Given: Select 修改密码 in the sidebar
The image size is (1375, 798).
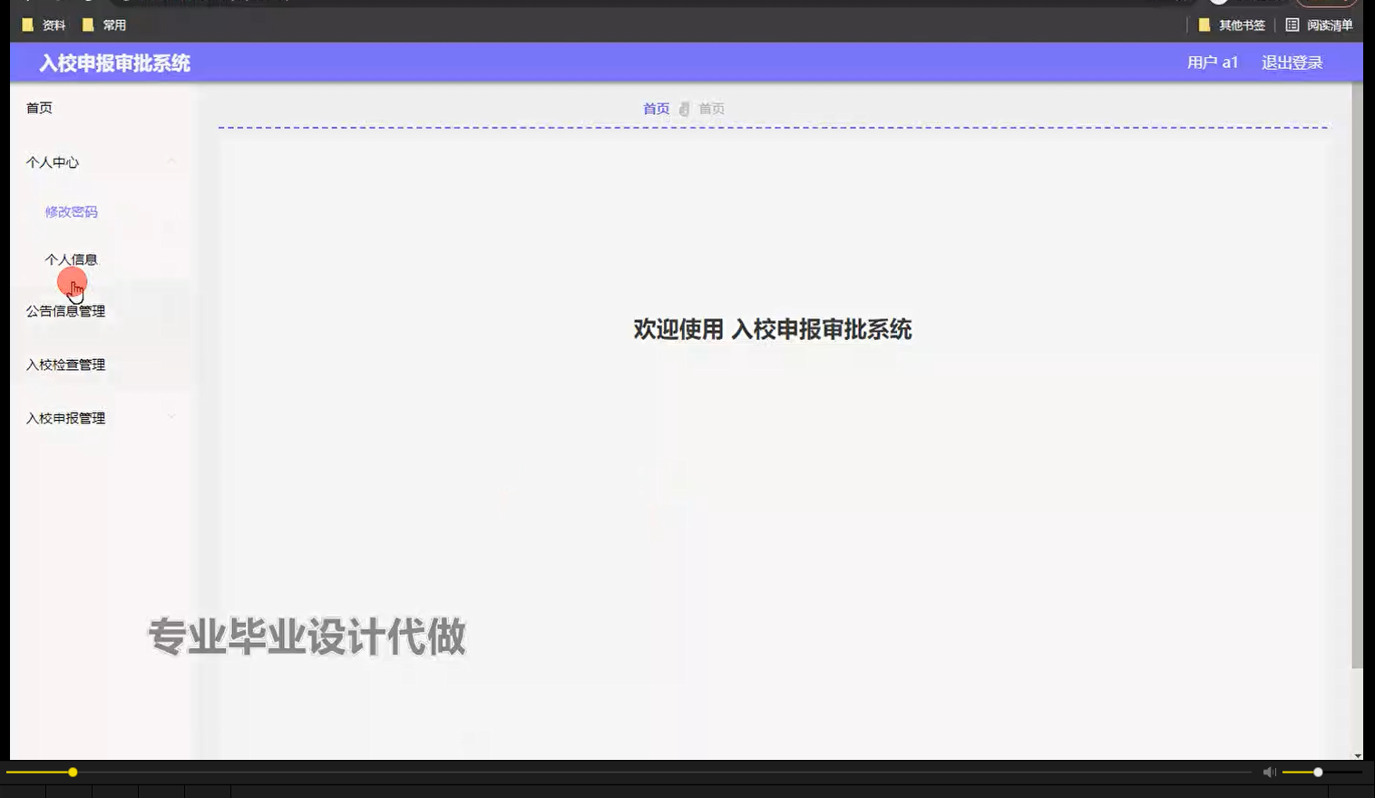Looking at the screenshot, I should (x=72, y=211).
